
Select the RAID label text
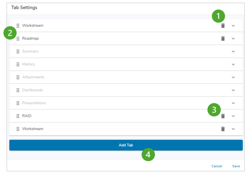pyautogui.click(x=27, y=116)
